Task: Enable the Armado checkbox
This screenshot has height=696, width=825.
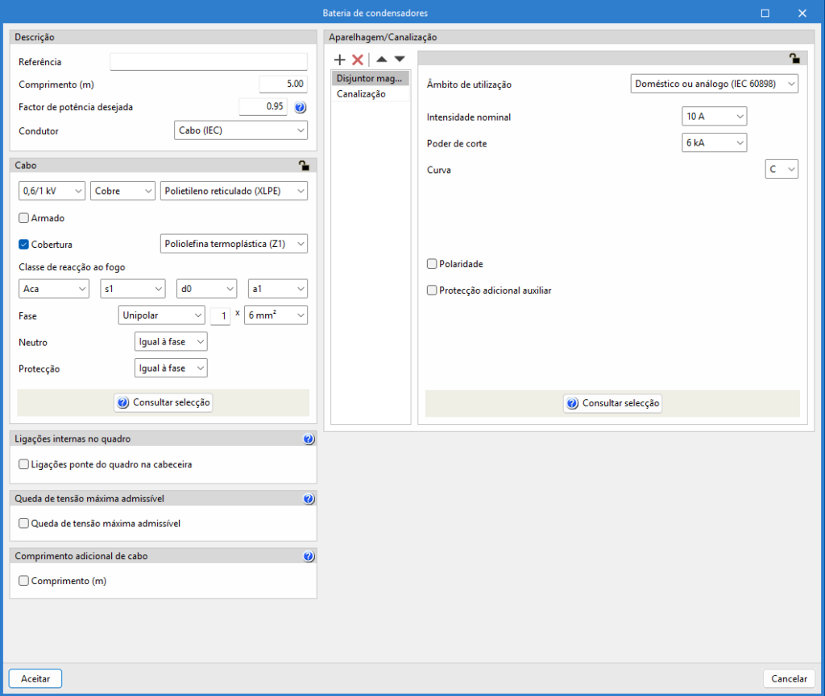Action: tap(23, 218)
